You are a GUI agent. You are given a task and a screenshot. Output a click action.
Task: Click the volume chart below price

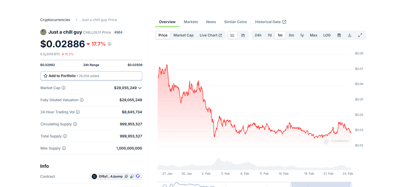(254, 164)
